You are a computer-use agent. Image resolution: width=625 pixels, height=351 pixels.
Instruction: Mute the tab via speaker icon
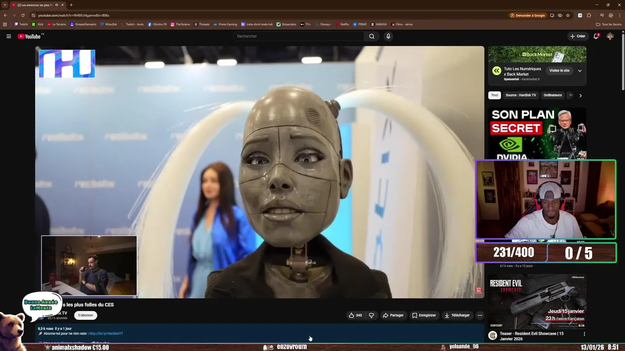[x=57, y=5]
